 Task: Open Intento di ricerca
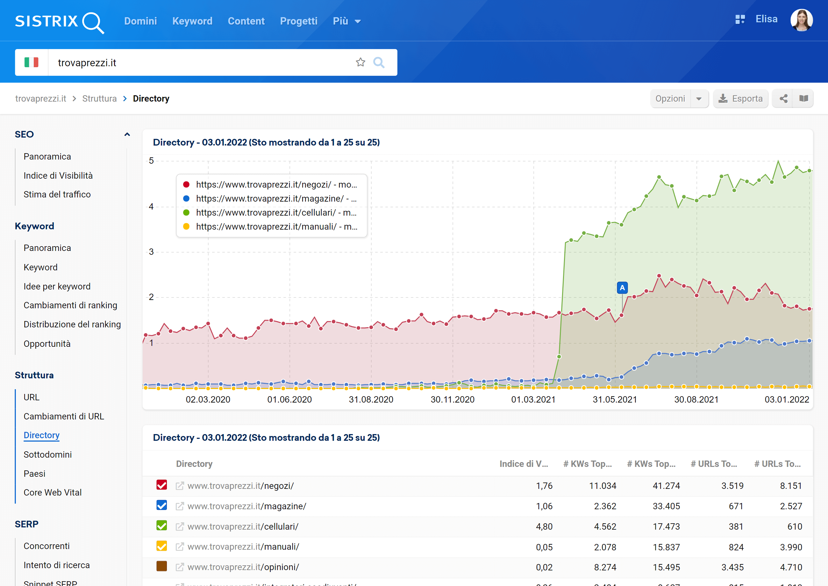[x=57, y=565]
